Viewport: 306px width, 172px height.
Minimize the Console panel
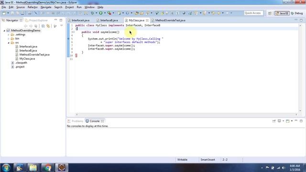pyautogui.click(x=296, y=121)
